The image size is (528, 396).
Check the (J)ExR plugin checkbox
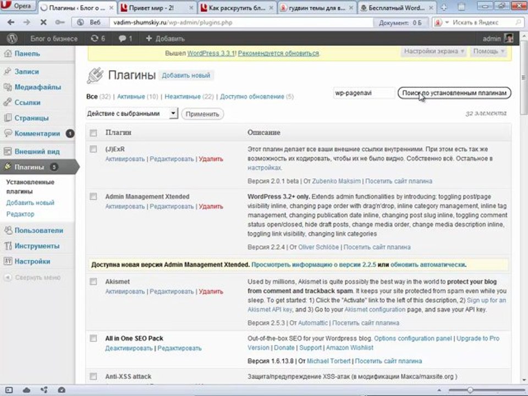[94, 149]
